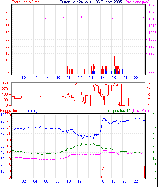Viewport: 158px width, 187px height.
Task: Click hour 12 under the humidity chart
Action: tap(79, 181)
